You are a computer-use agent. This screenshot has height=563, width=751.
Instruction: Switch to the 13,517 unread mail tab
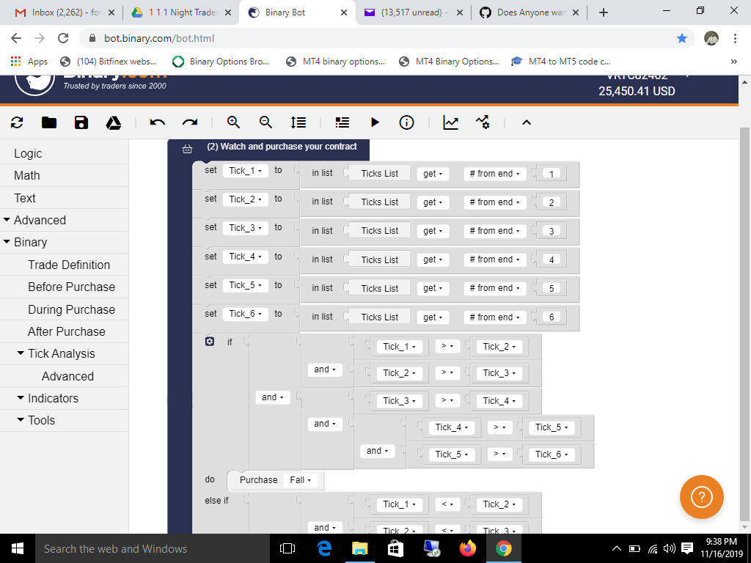413,12
